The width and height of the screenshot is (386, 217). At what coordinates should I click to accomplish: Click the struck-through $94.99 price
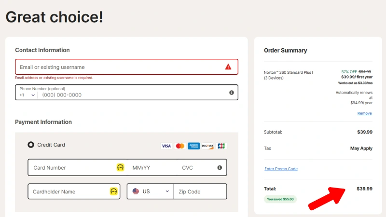click(x=365, y=71)
